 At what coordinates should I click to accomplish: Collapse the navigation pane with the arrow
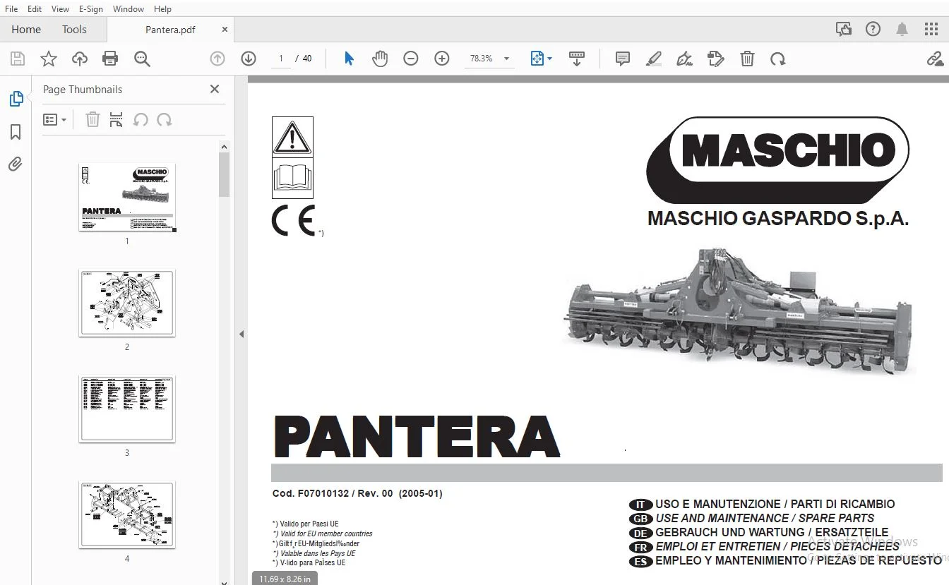point(241,334)
